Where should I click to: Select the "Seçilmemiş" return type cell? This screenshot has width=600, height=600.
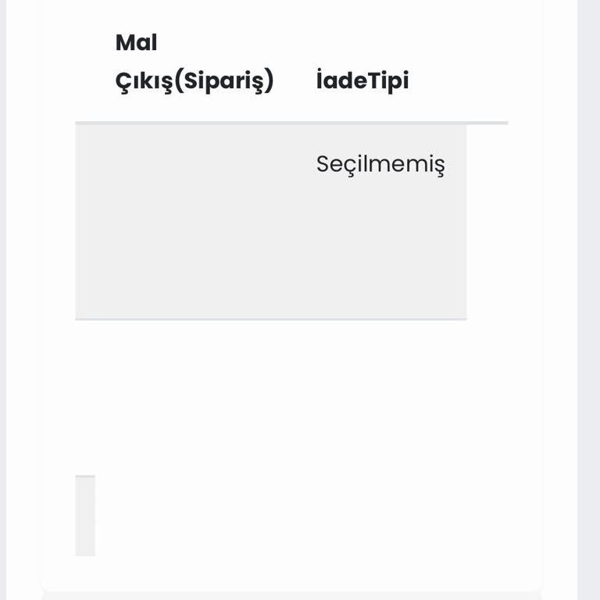[380, 165]
